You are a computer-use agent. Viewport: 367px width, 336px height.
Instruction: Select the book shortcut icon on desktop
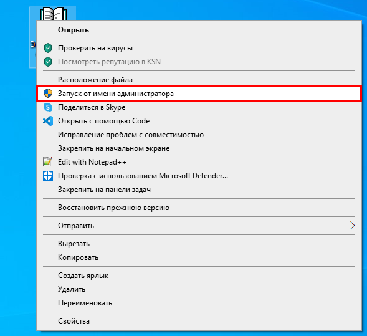[54, 14]
